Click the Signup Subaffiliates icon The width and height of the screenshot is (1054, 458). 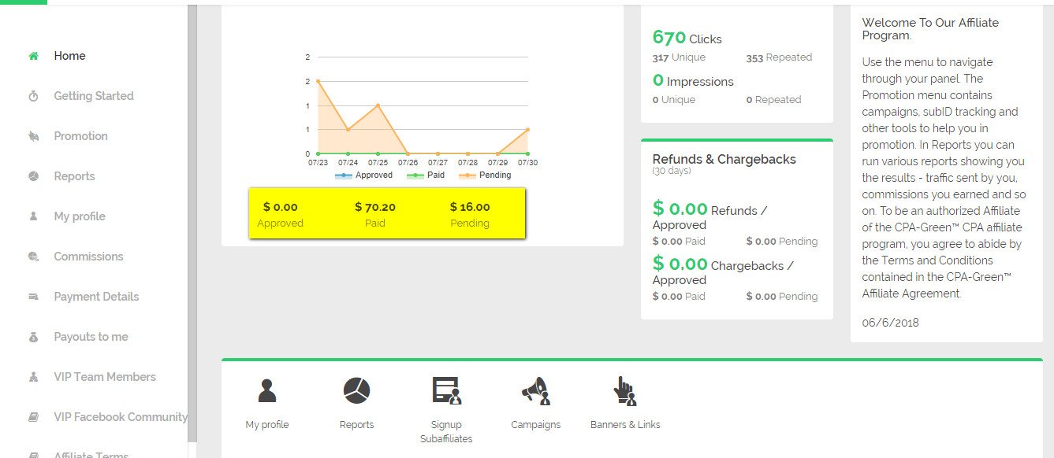tap(446, 390)
